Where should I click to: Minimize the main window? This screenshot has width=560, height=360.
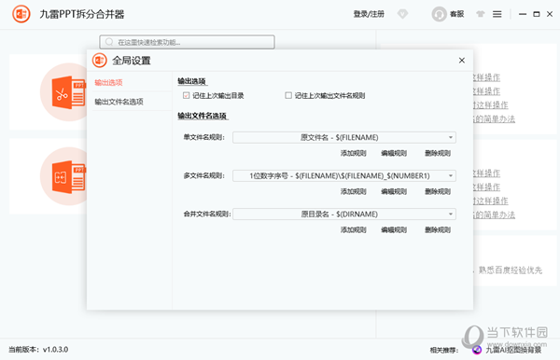click(x=523, y=14)
